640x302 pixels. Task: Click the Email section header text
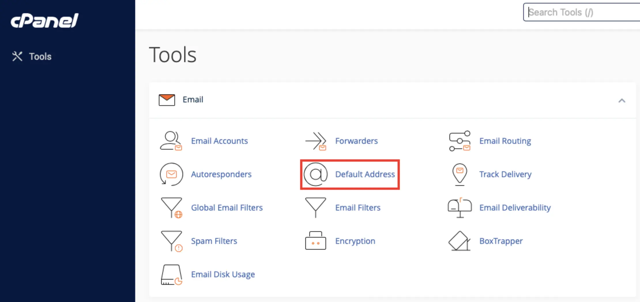pyautogui.click(x=193, y=100)
